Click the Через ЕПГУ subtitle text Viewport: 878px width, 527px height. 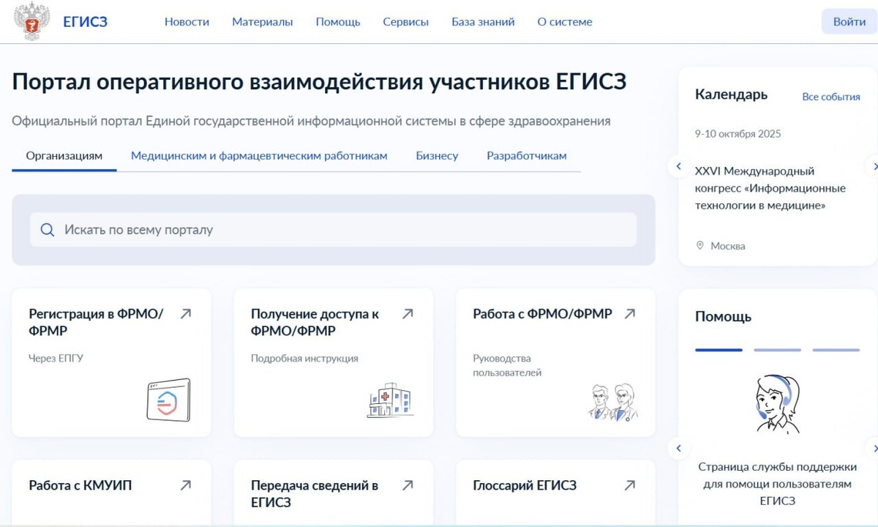click(56, 359)
